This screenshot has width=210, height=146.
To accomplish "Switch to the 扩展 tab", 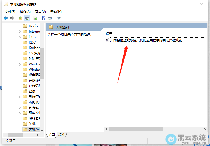I will click(x=52, y=135).
